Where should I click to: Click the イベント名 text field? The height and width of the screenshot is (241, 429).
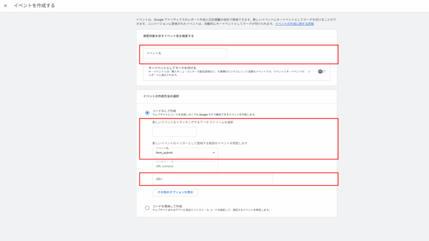(185, 53)
